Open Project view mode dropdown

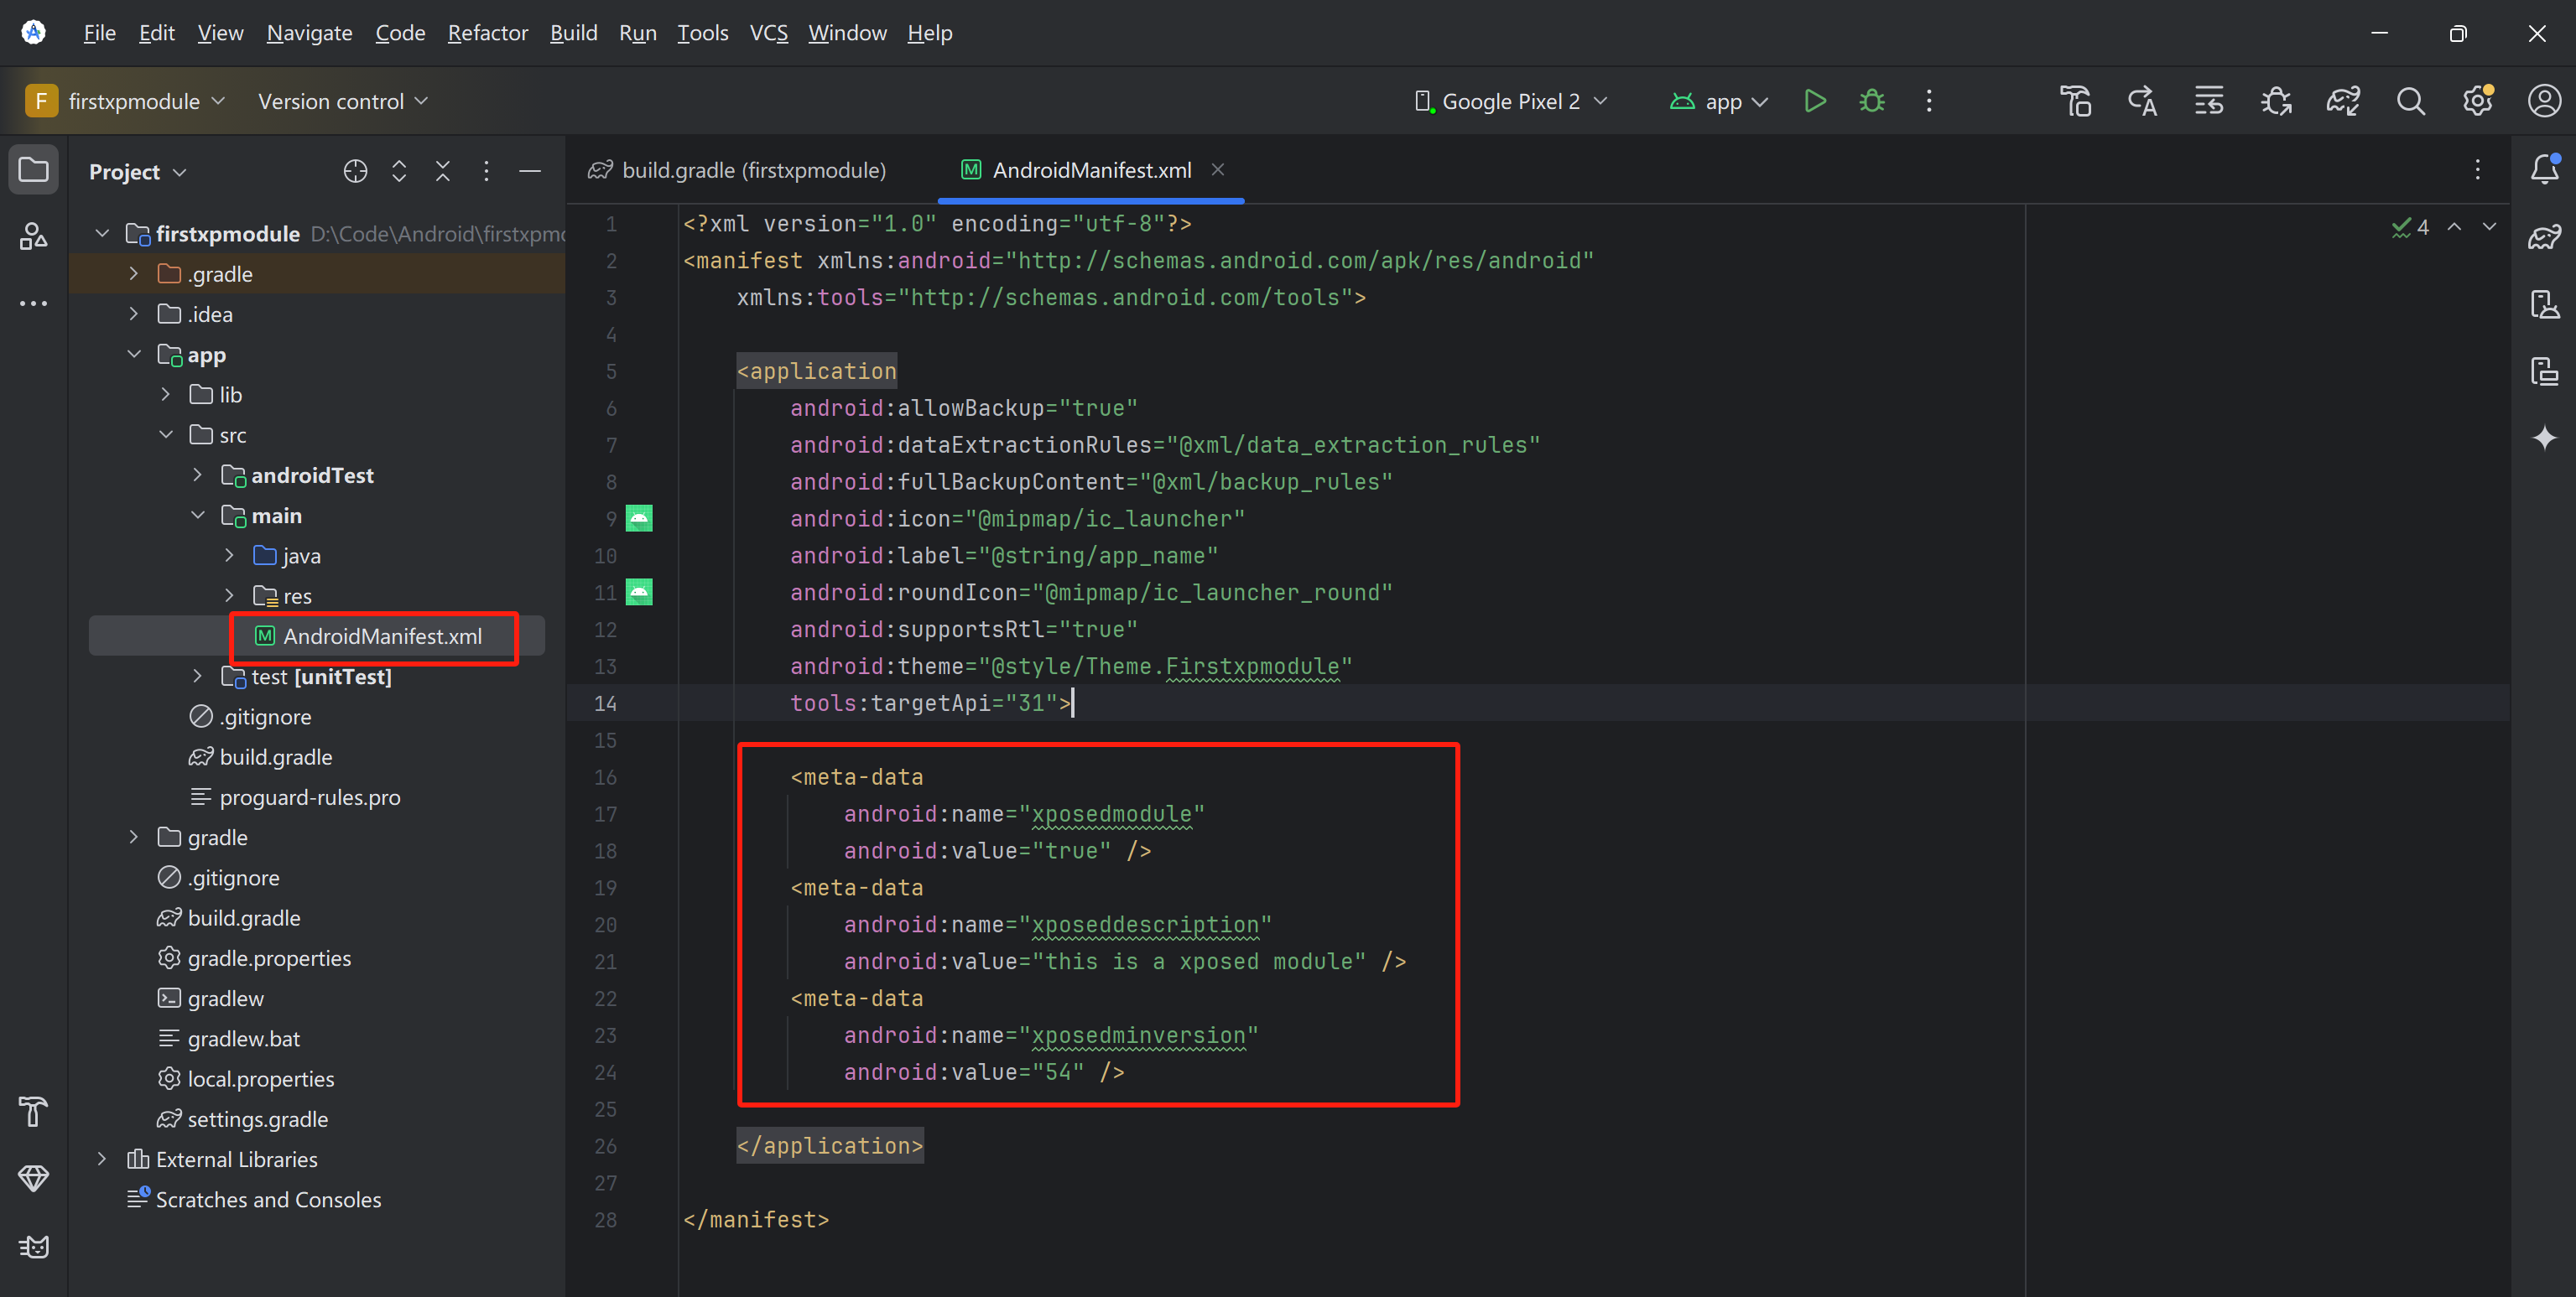(138, 172)
